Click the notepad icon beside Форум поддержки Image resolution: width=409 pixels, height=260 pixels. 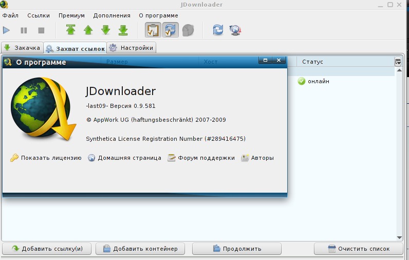[x=171, y=158]
